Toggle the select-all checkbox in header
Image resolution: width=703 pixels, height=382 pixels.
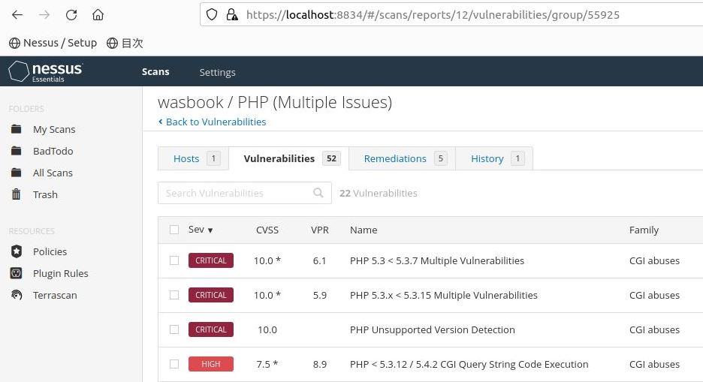click(174, 230)
